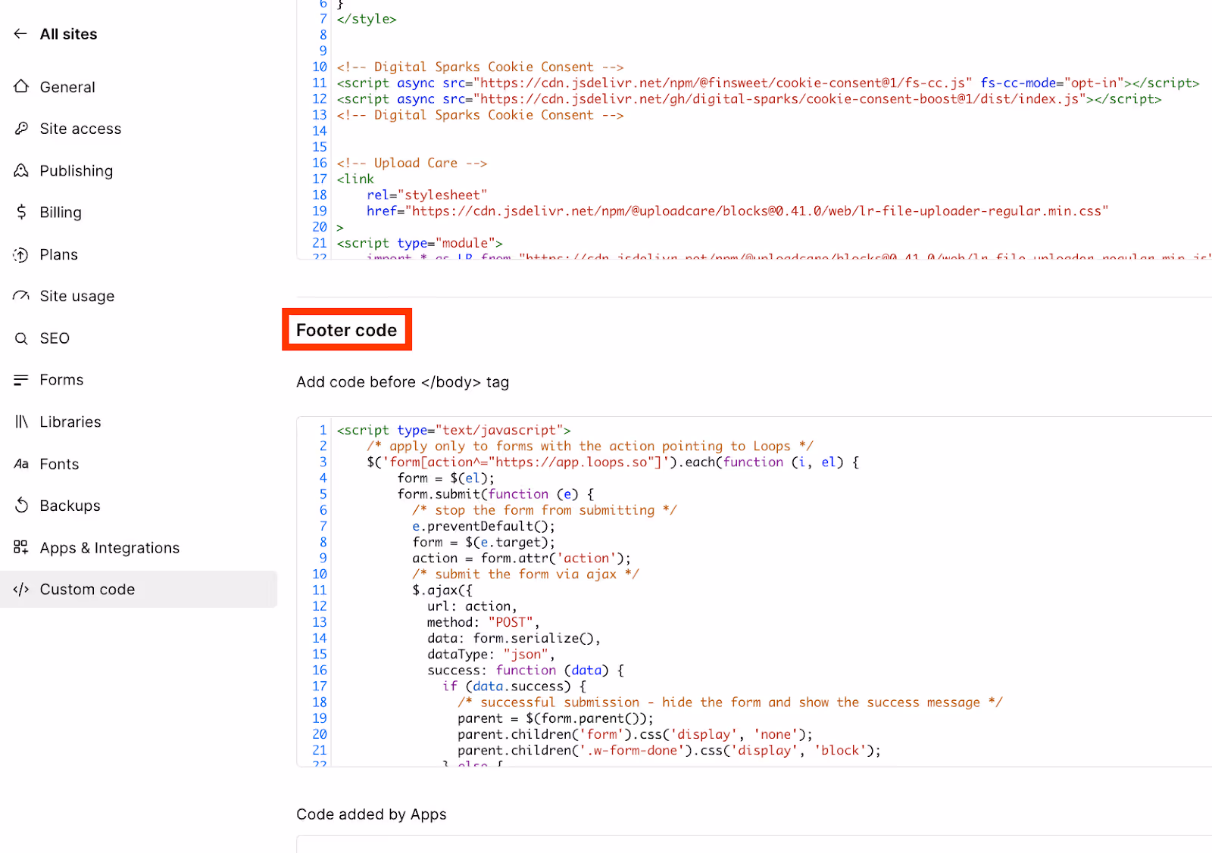Click the 'Code added by Apps' label
1212x853 pixels.
[x=371, y=814]
